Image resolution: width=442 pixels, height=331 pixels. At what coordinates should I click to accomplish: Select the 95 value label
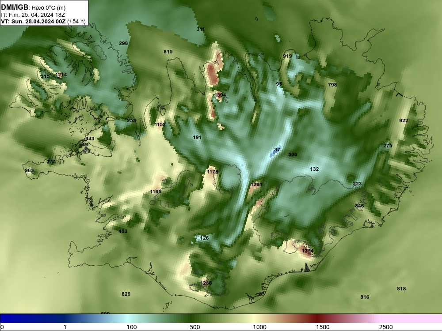(279, 84)
